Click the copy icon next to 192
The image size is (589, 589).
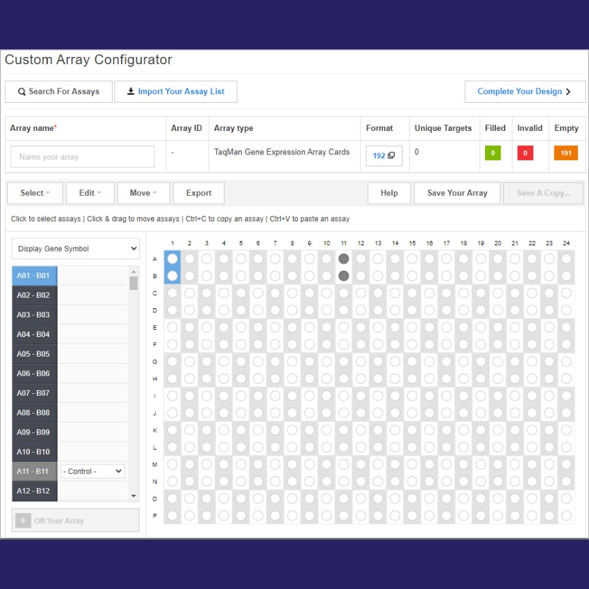point(391,156)
